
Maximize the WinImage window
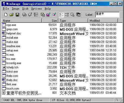(x=115, y=4)
